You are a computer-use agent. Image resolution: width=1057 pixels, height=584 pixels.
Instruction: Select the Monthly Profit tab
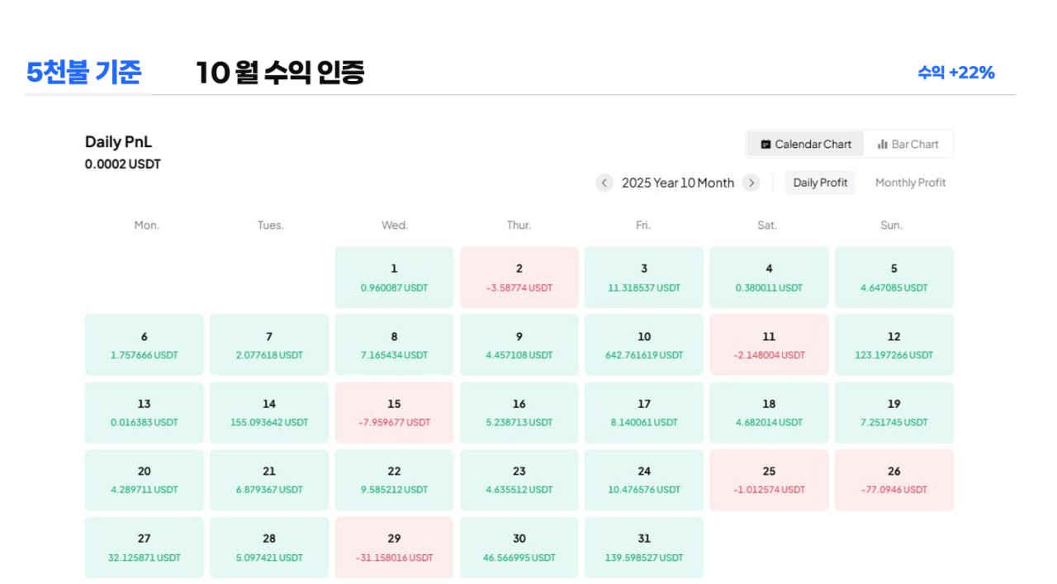(910, 183)
